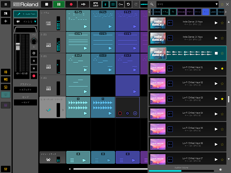Adjust the Audition Volume slider
The image size is (231, 173).
pos(181,171)
